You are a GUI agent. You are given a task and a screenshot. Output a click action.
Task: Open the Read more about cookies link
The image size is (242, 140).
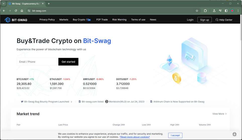(x=135, y=137)
